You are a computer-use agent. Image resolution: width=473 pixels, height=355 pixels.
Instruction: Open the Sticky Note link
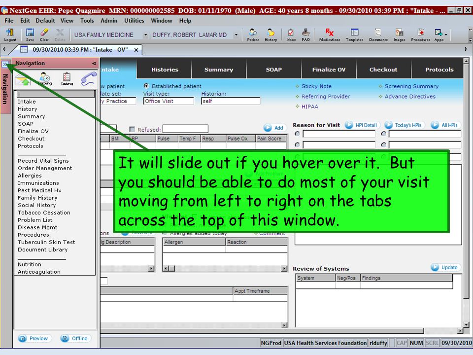(x=316, y=86)
